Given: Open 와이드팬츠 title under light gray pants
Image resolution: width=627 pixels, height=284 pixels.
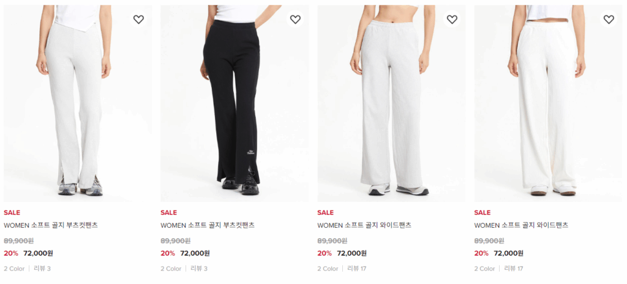Looking at the screenshot, I should click(364, 225).
